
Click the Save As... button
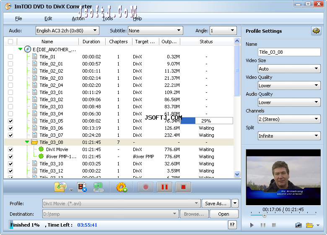pyautogui.click(x=216, y=203)
